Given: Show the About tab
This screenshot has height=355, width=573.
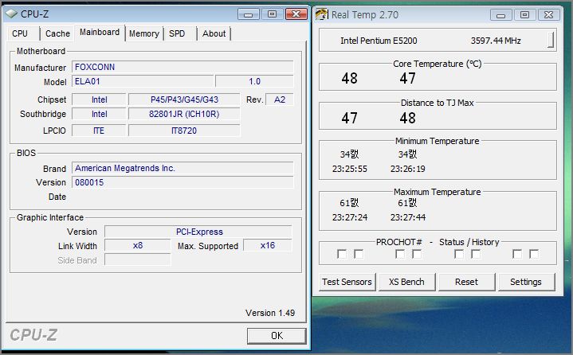Looking at the screenshot, I should (x=214, y=33).
